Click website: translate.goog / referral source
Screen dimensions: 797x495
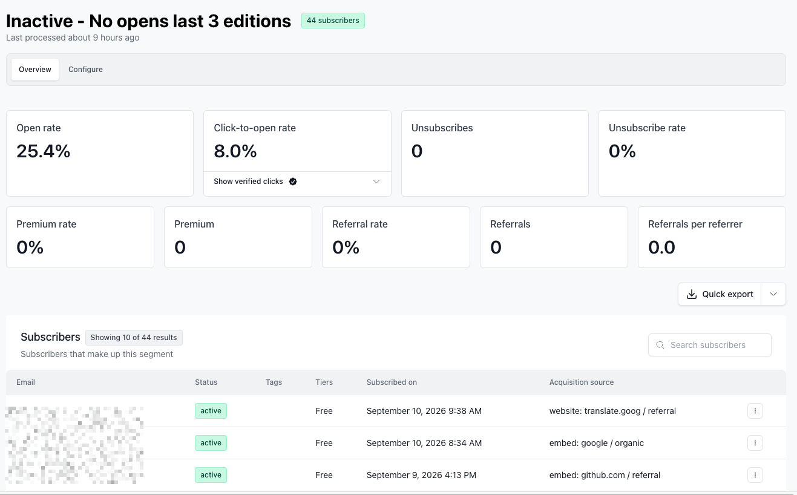click(612, 411)
